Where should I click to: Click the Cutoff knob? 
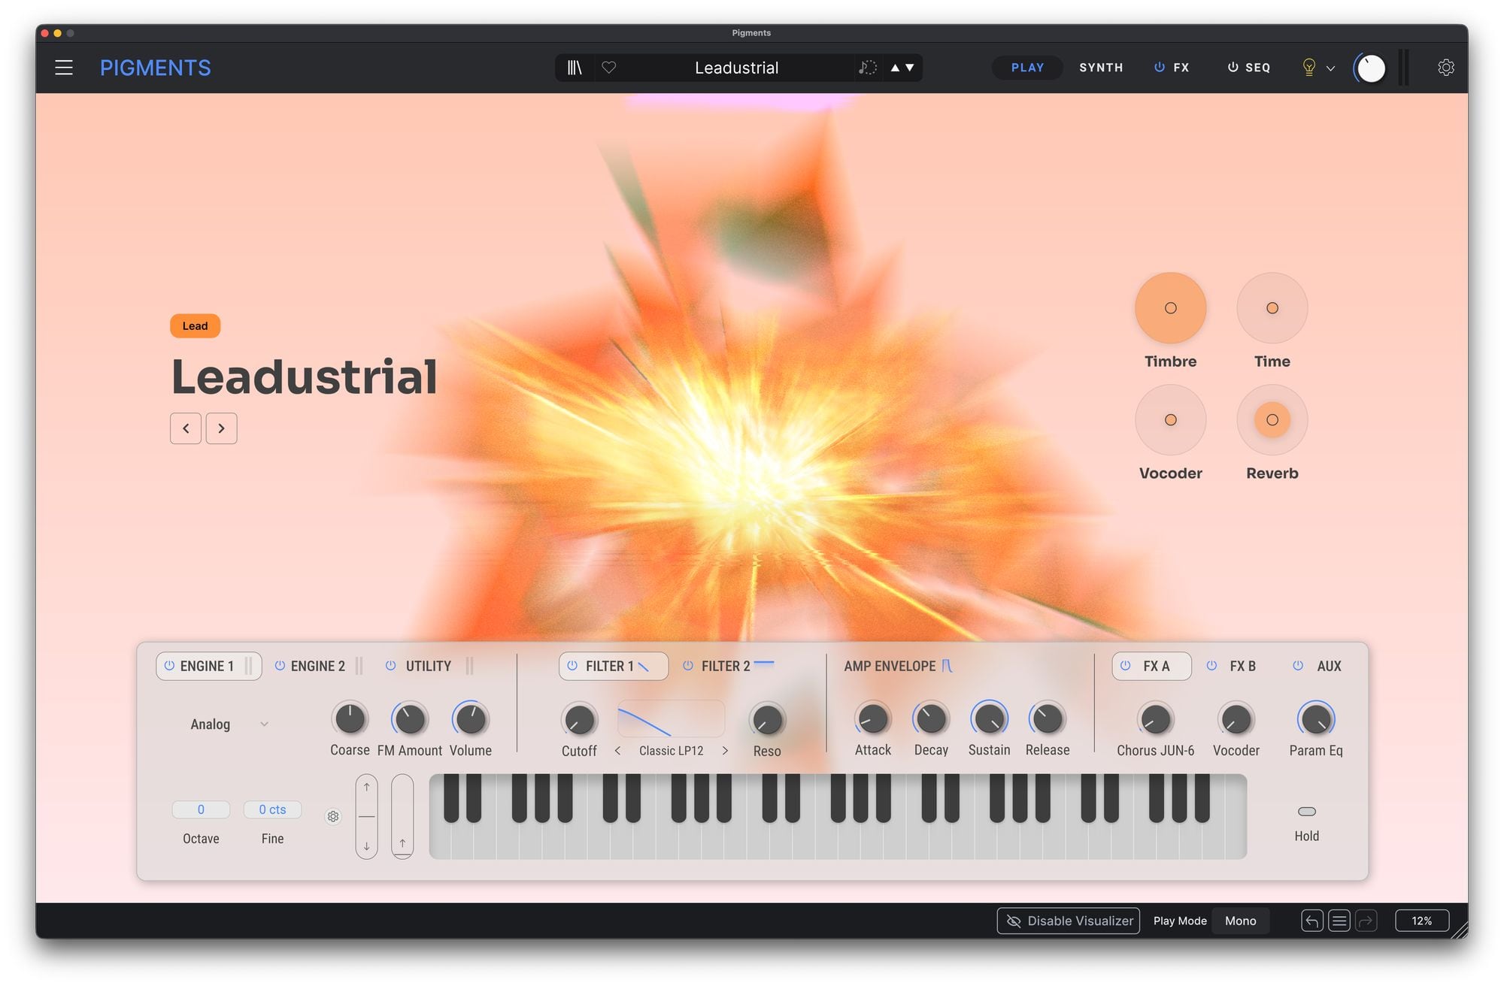click(x=579, y=720)
